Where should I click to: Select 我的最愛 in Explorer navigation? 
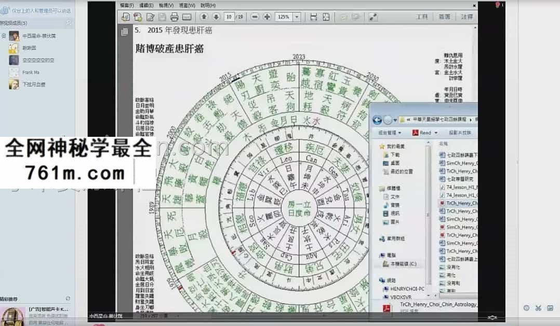[x=392, y=147]
